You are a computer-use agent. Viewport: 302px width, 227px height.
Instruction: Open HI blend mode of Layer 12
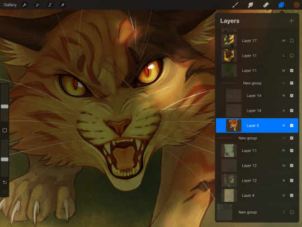pos(284,165)
